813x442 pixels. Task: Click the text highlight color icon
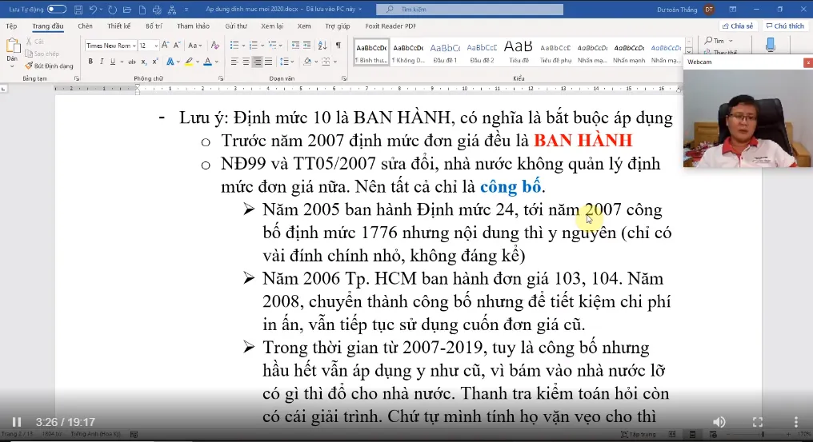pos(189,62)
